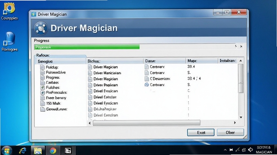277x155 pixels.
Task: Open the Windows Start menu
Action: coord(7,151)
